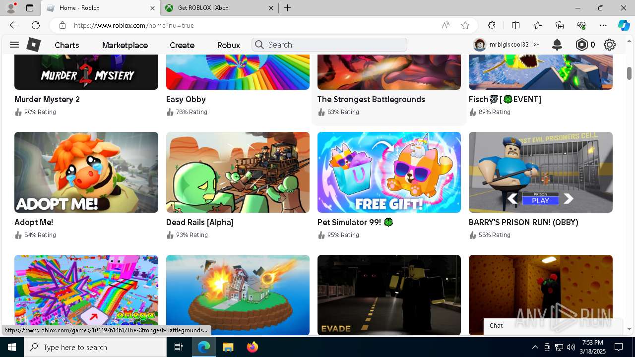Open the collections icon
Viewport: 635px width, 357px height.
[560, 25]
